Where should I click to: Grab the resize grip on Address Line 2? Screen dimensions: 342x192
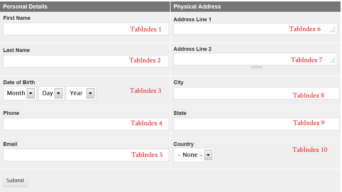pyautogui.click(x=332, y=60)
